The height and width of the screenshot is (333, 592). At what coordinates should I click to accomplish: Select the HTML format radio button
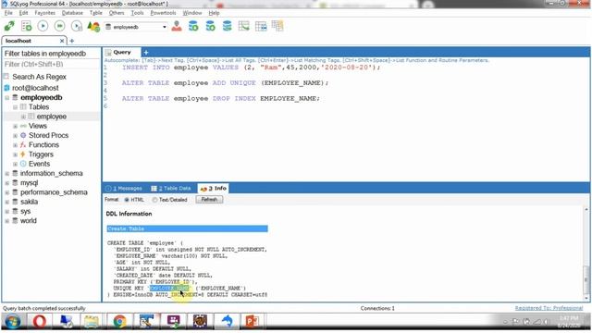click(x=127, y=200)
